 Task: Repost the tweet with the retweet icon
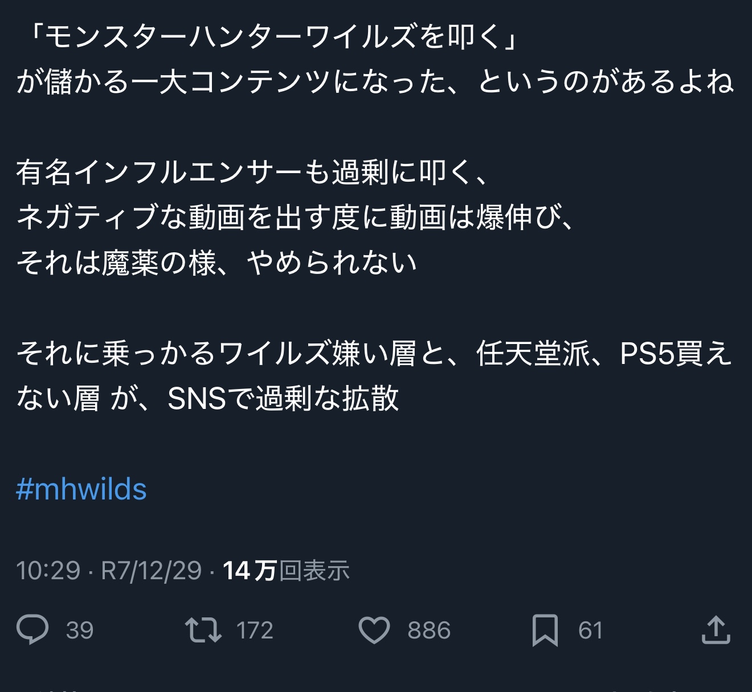[203, 630]
